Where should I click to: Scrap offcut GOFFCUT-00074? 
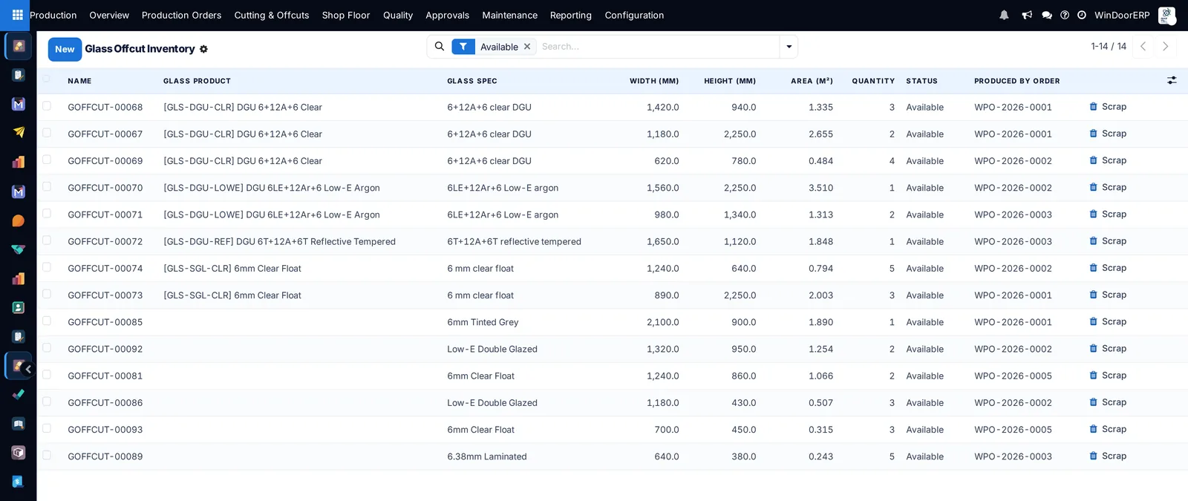tap(1108, 268)
